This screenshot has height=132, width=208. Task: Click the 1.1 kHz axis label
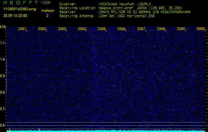[x=3, y=43]
